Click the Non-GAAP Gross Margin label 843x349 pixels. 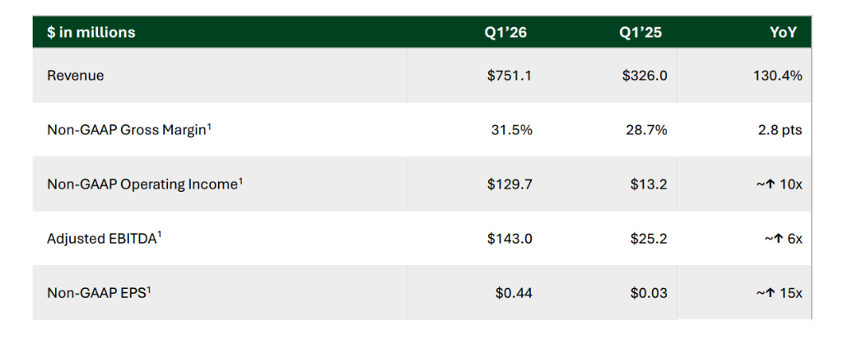pos(126,130)
